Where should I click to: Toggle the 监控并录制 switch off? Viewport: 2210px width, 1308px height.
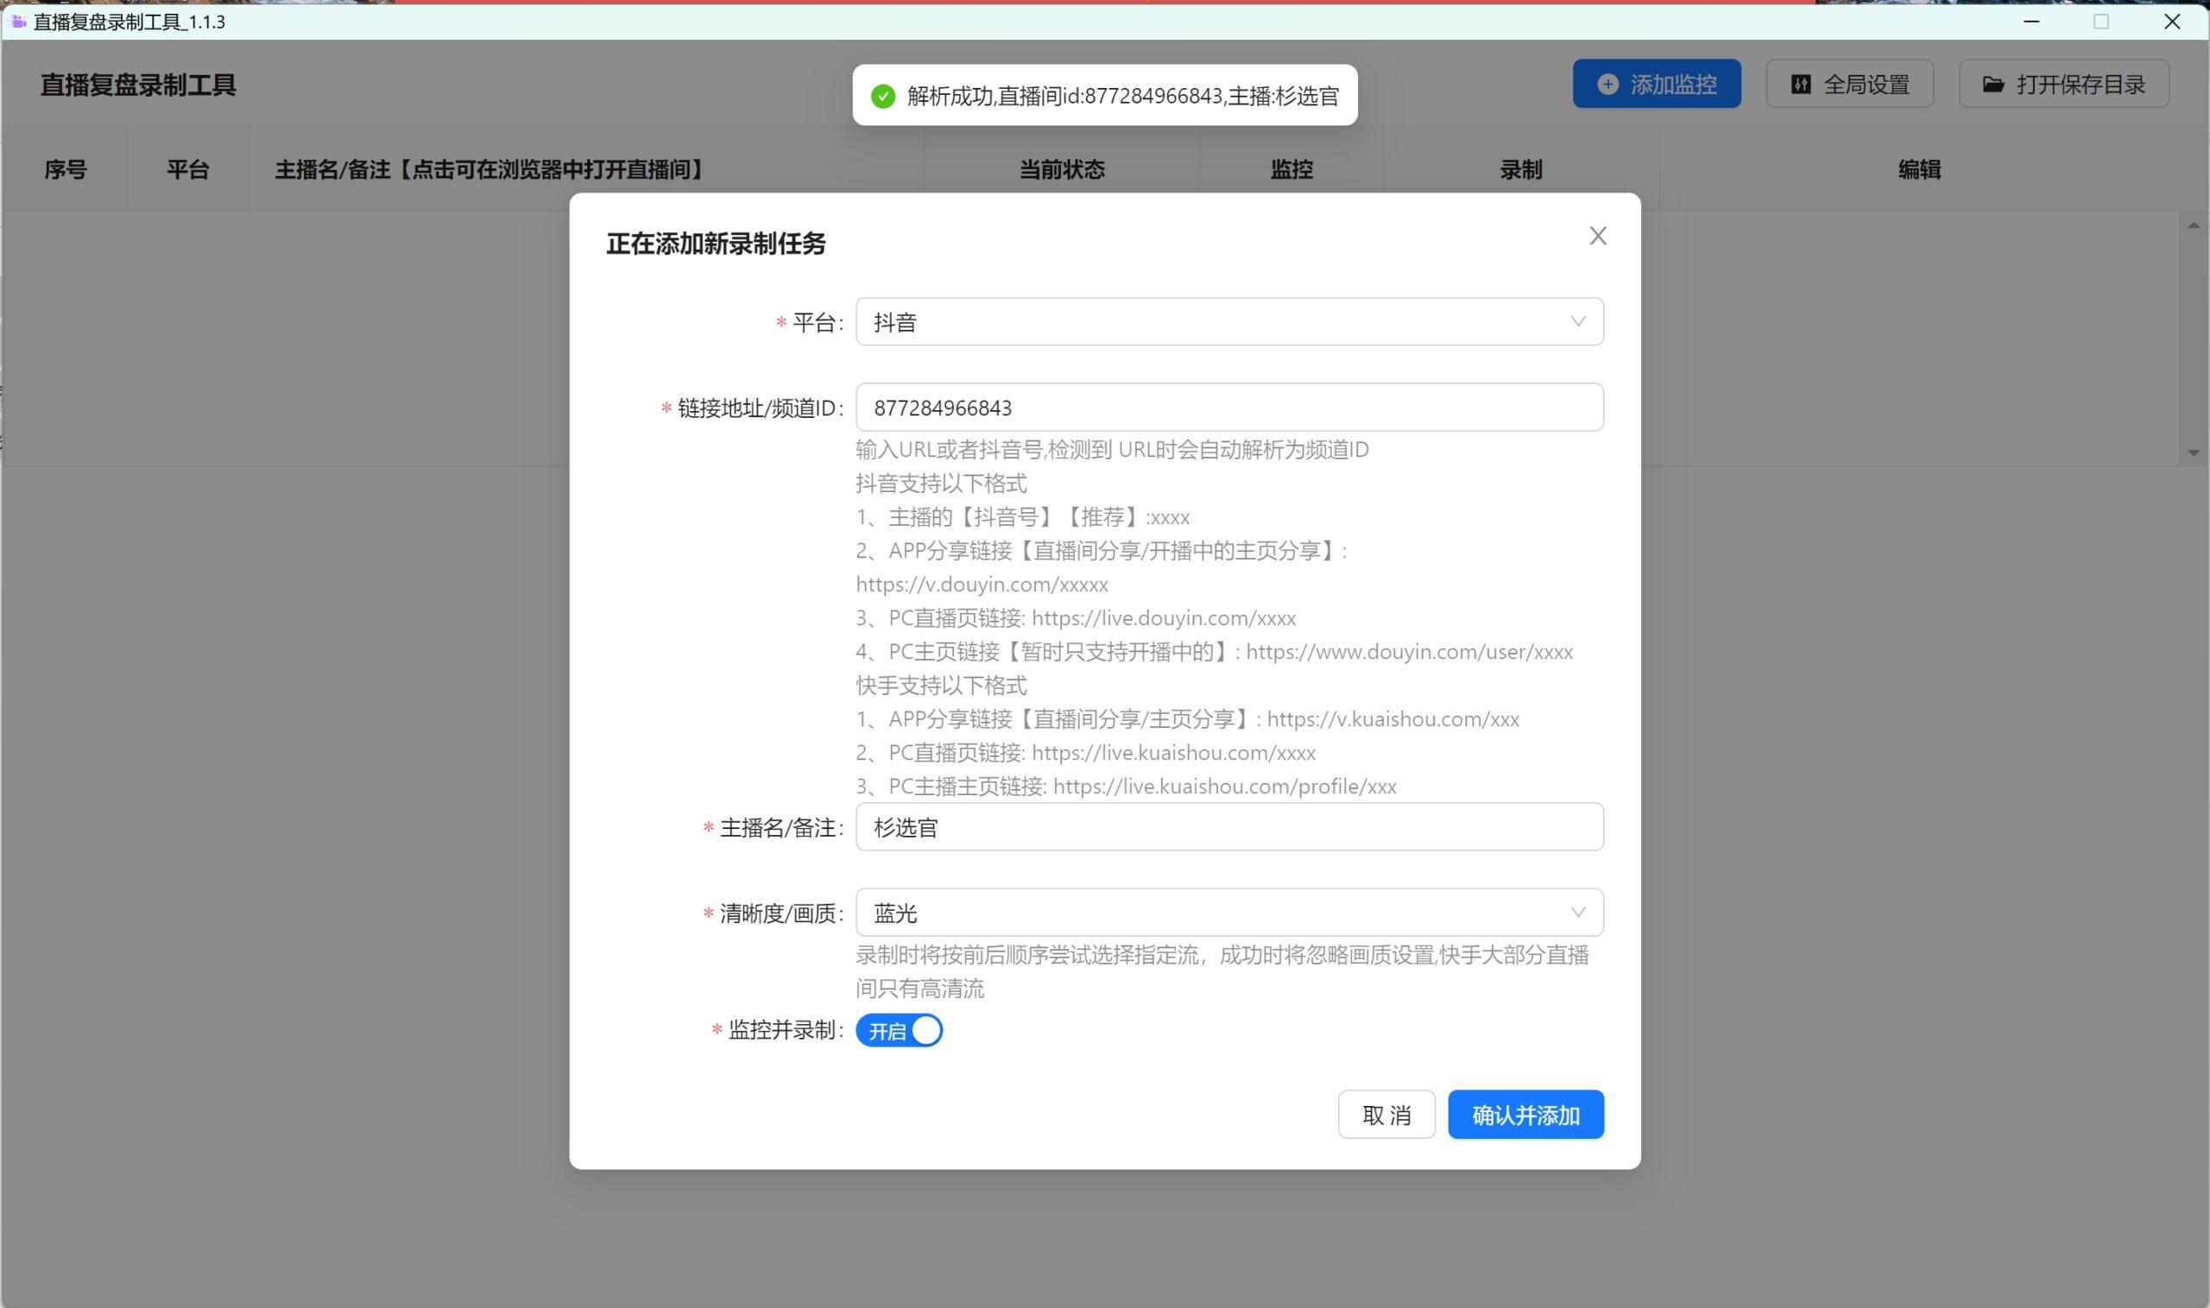click(x=899, y=1030)
